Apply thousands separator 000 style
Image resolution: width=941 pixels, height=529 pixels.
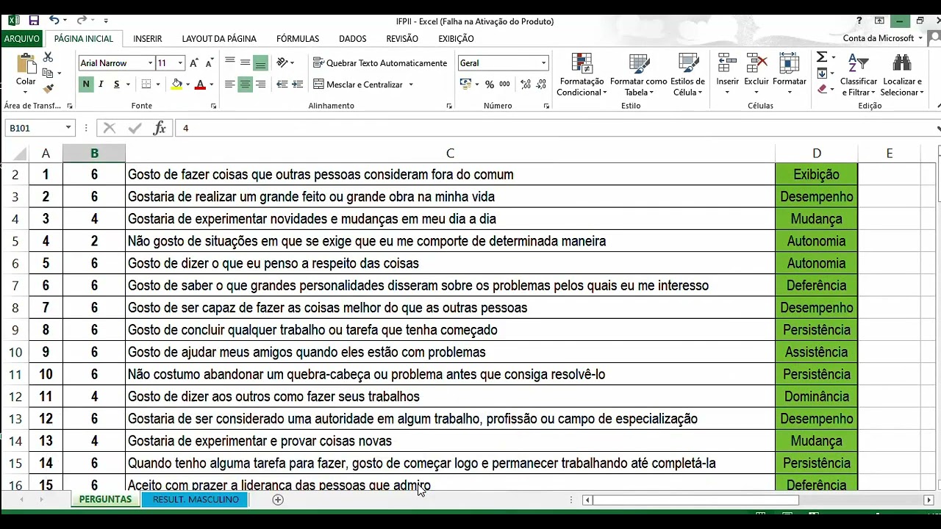(504, 84)
